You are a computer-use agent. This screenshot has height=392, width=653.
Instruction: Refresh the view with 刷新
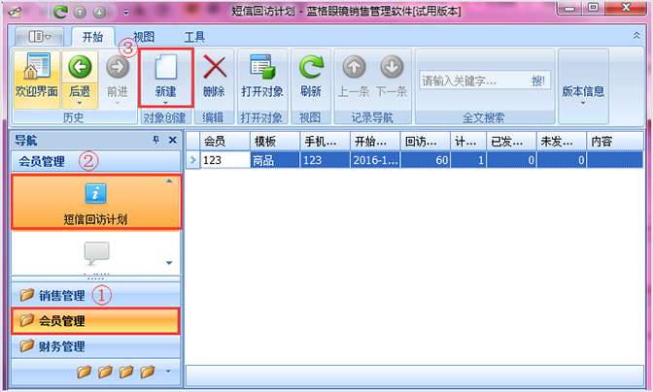tap(311, 77)
